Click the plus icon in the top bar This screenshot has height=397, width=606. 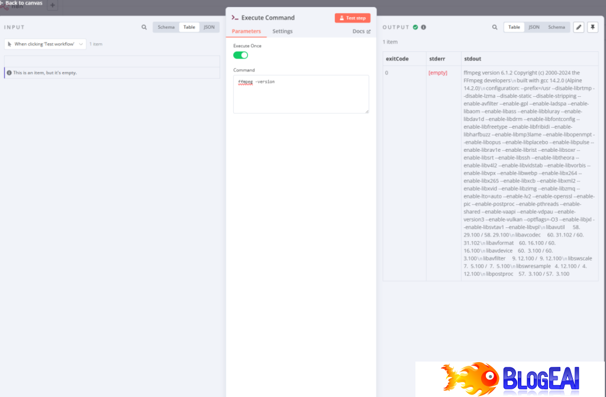coord(52,6)
